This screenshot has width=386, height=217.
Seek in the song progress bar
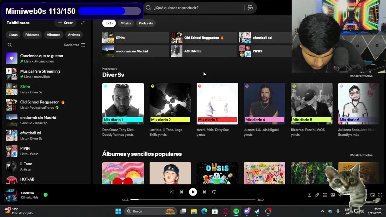pyautogui.click(x=193, y=200)
